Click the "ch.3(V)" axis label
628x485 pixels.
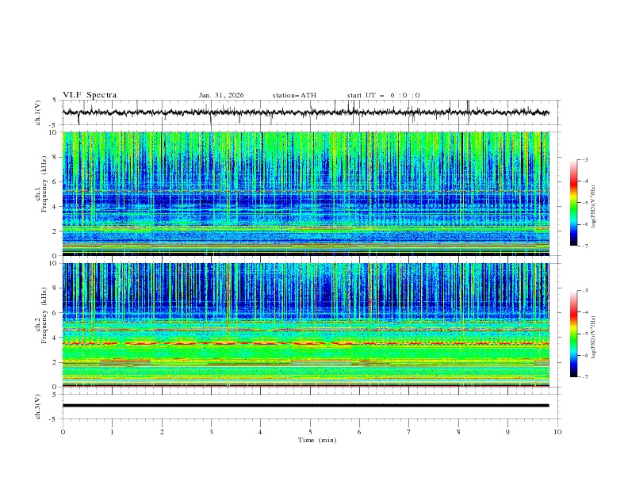click(x=38, y=407)
